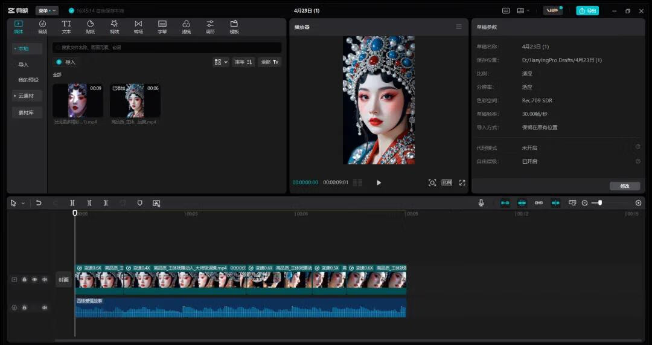Click the undo arrow icon
This screenshot has width=652, height=345.
point(39,203)
